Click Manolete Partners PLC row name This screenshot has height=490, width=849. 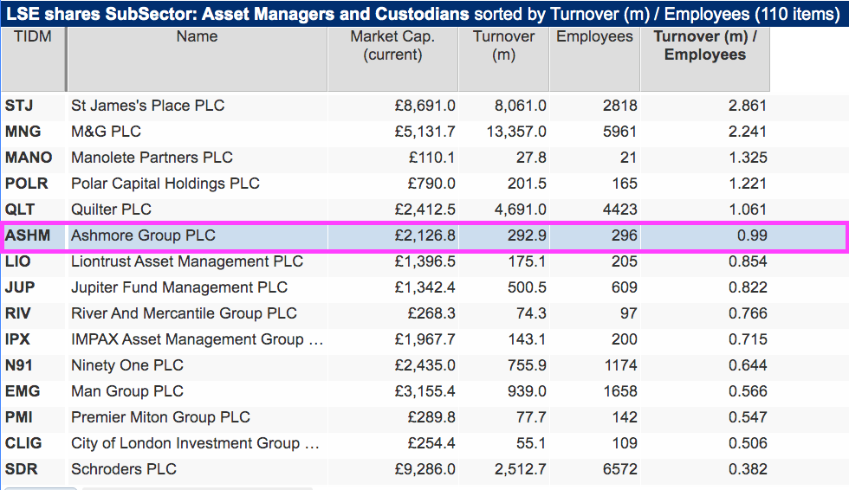click(152, 158)
